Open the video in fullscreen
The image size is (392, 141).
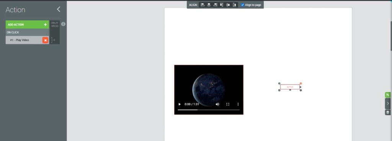pyautogui.click(x=228, y=104)
